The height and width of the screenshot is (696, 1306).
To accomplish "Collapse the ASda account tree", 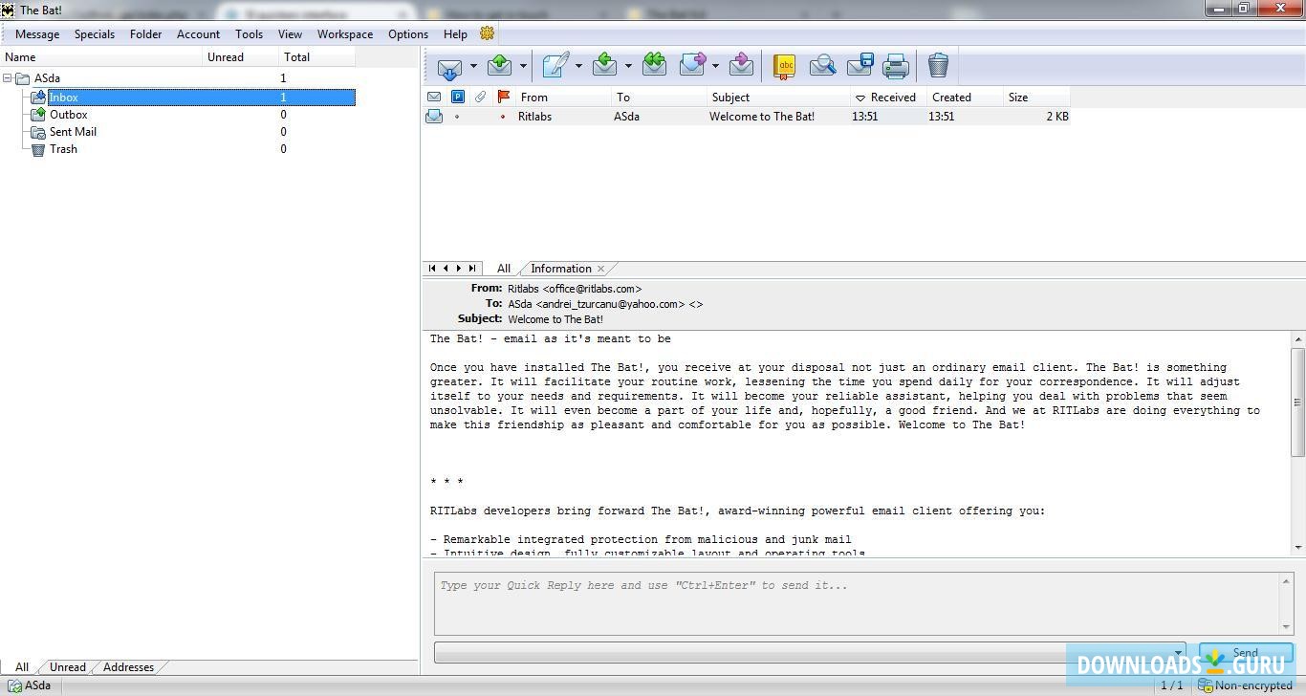I will click(x=8, y=78).
